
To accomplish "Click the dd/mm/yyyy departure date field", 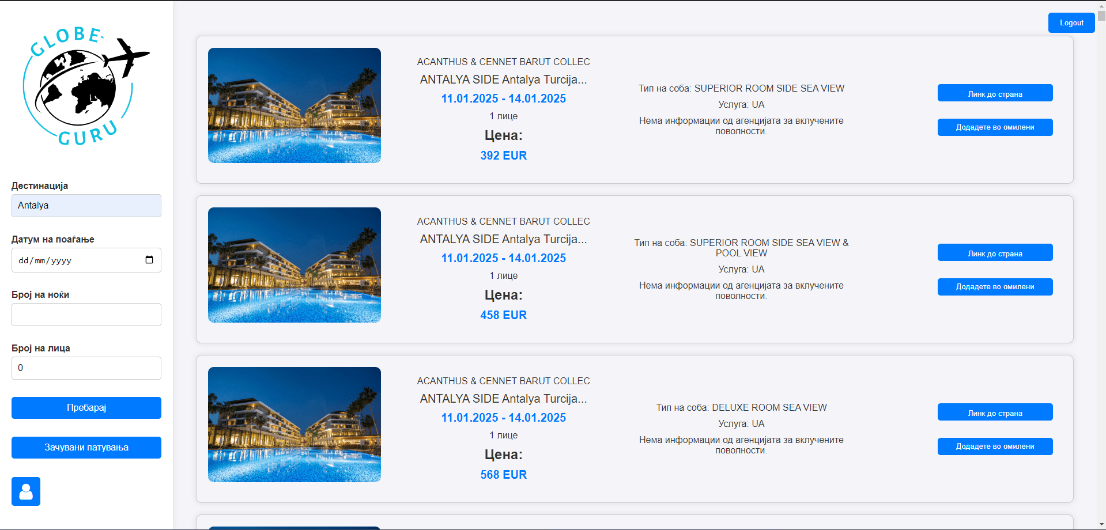I will coord(75,260).
